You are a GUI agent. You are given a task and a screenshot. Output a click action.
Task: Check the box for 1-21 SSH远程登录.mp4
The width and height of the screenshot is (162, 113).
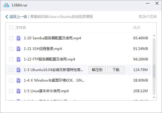tap(11, 49)
